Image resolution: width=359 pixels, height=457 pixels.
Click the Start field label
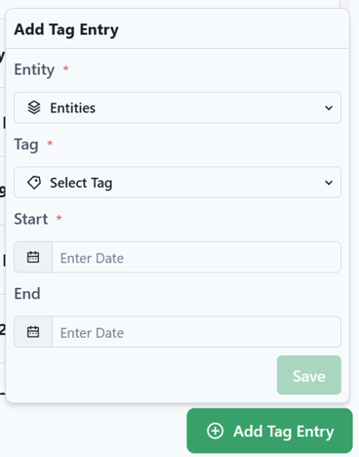pos(31,219)
